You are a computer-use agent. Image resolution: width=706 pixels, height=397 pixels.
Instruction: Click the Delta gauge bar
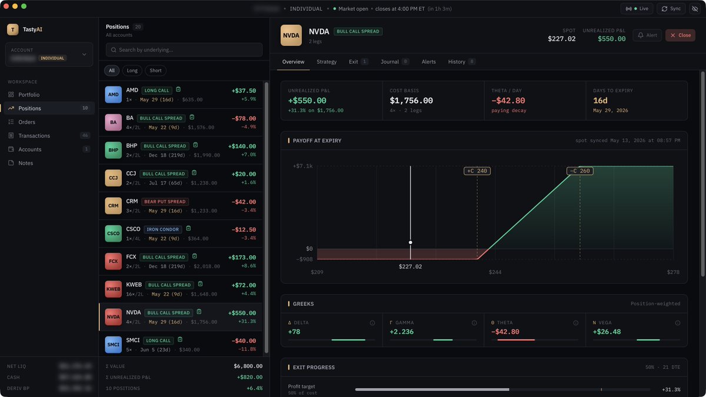(331, 340)
